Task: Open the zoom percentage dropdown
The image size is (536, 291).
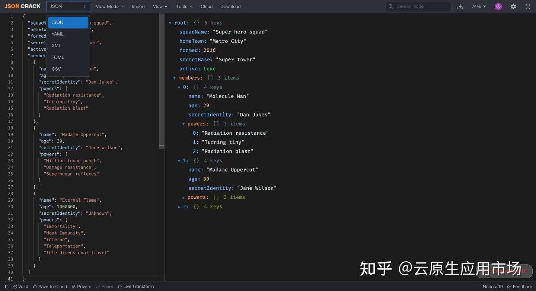Action: 479,6
